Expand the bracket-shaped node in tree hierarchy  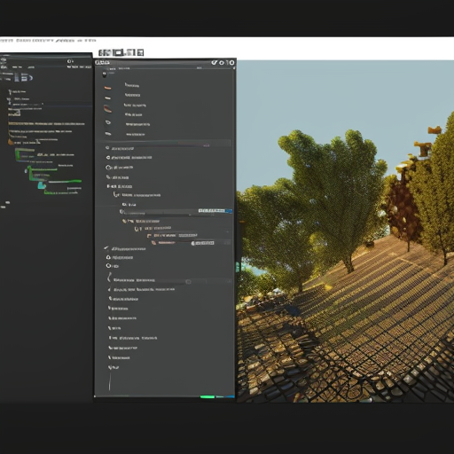[x=116, y=195]
